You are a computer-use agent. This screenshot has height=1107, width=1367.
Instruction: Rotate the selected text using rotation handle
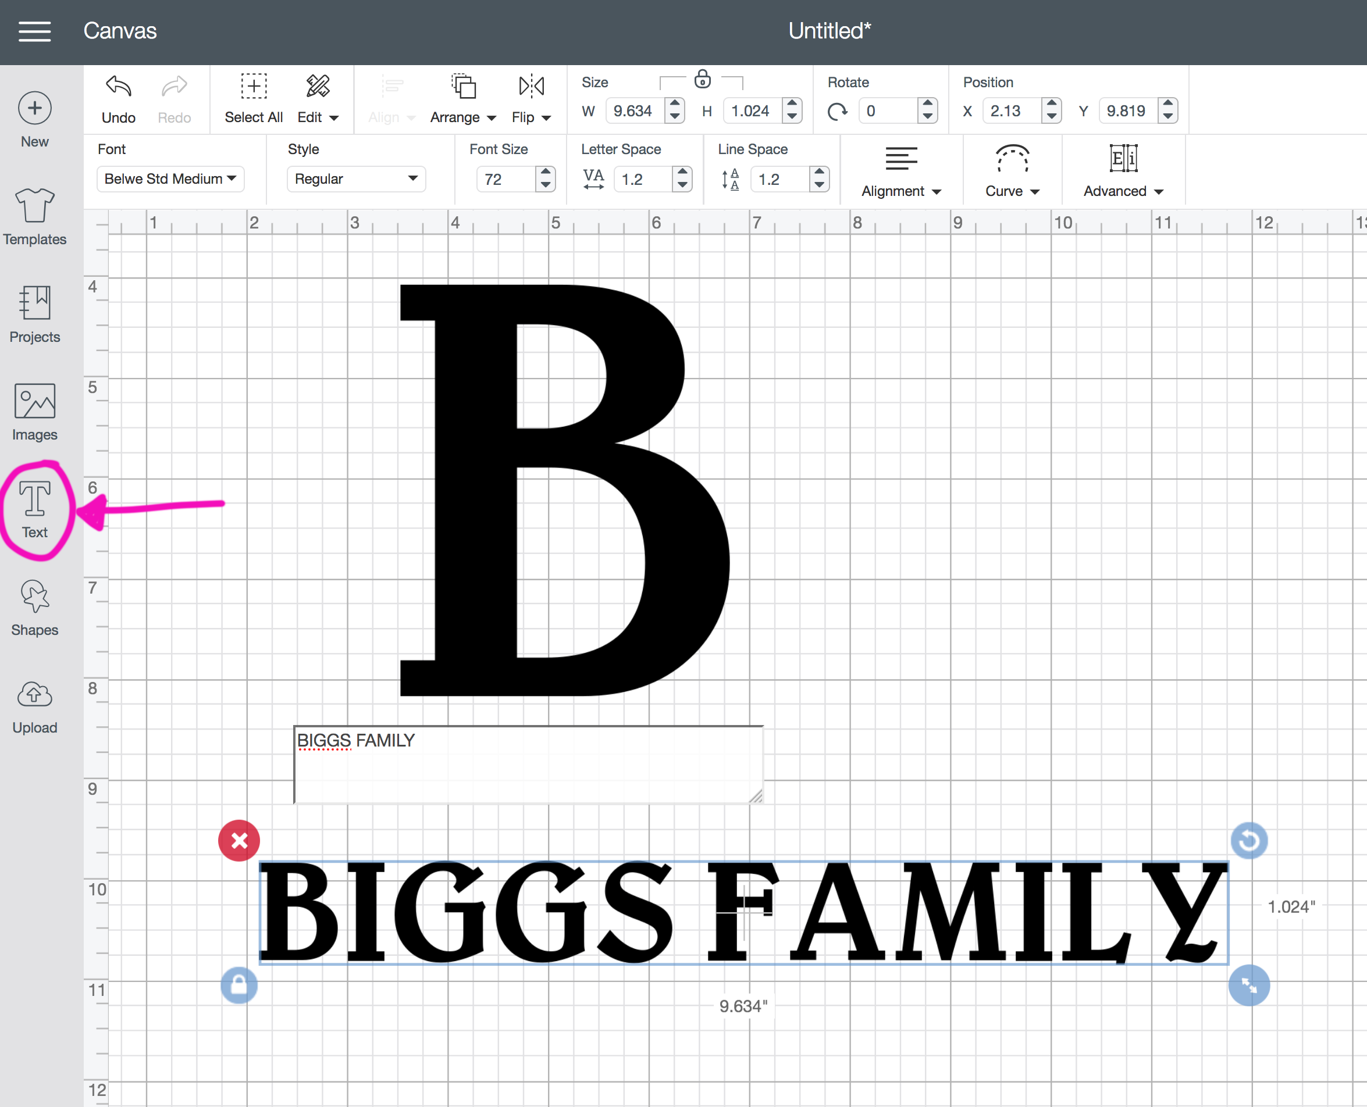pyautogui.click(x=1249, y=841)
